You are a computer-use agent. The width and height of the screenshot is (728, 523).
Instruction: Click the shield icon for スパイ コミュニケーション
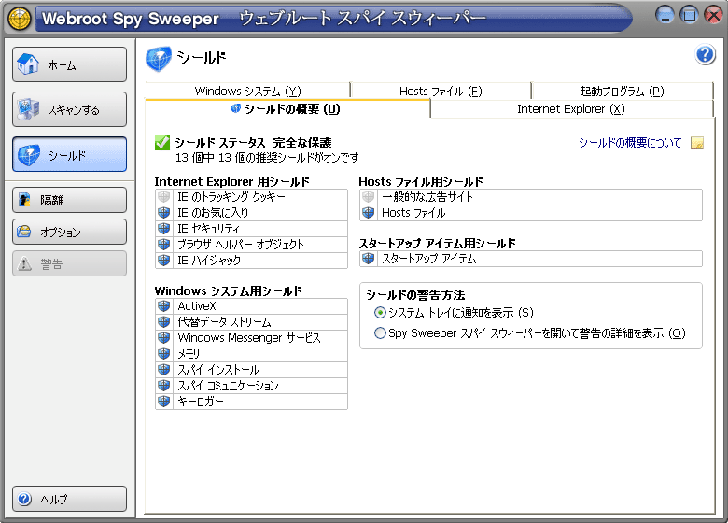163,385
